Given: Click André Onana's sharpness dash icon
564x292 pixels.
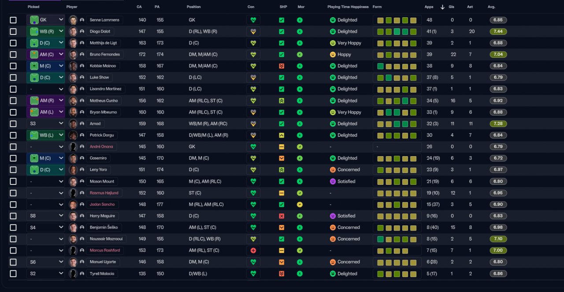Looking at the screenshot, I should click(x=282, y=146).
